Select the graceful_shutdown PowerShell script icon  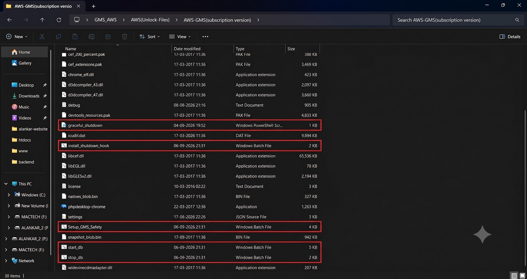coord(64,125)
